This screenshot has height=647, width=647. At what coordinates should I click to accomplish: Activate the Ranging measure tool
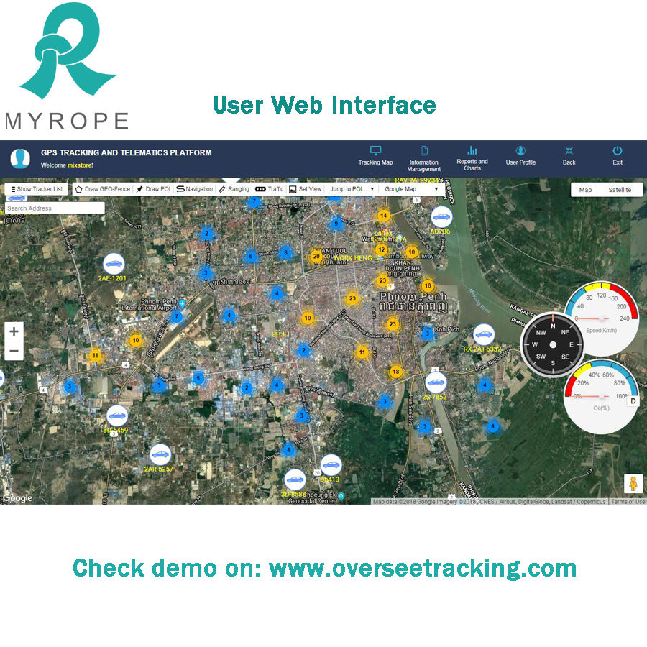234,189
